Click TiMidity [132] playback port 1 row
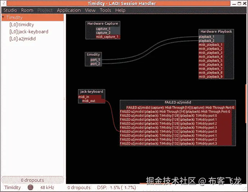This screenshot has width=248, height=192. coord(176,136)
